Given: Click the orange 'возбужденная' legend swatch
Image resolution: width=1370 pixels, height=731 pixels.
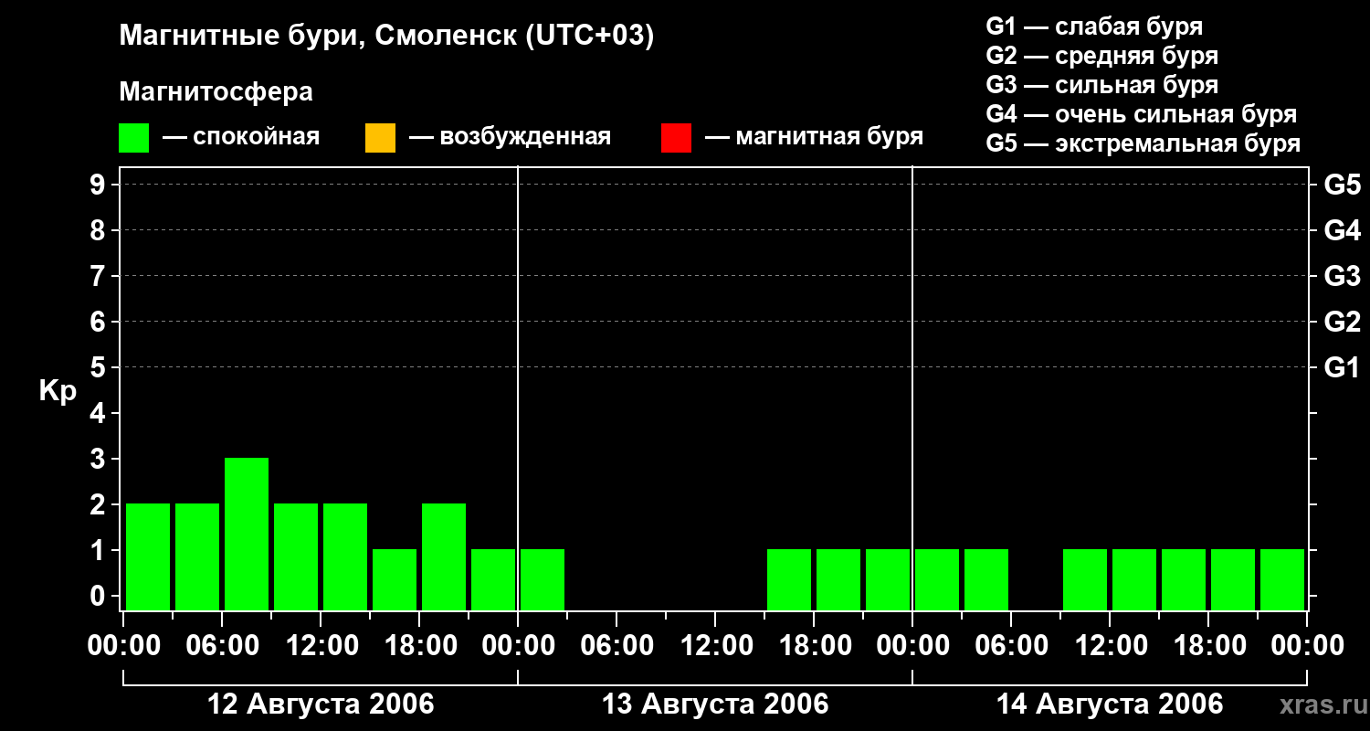Looking at the screenshot, I should coord(380,138).
